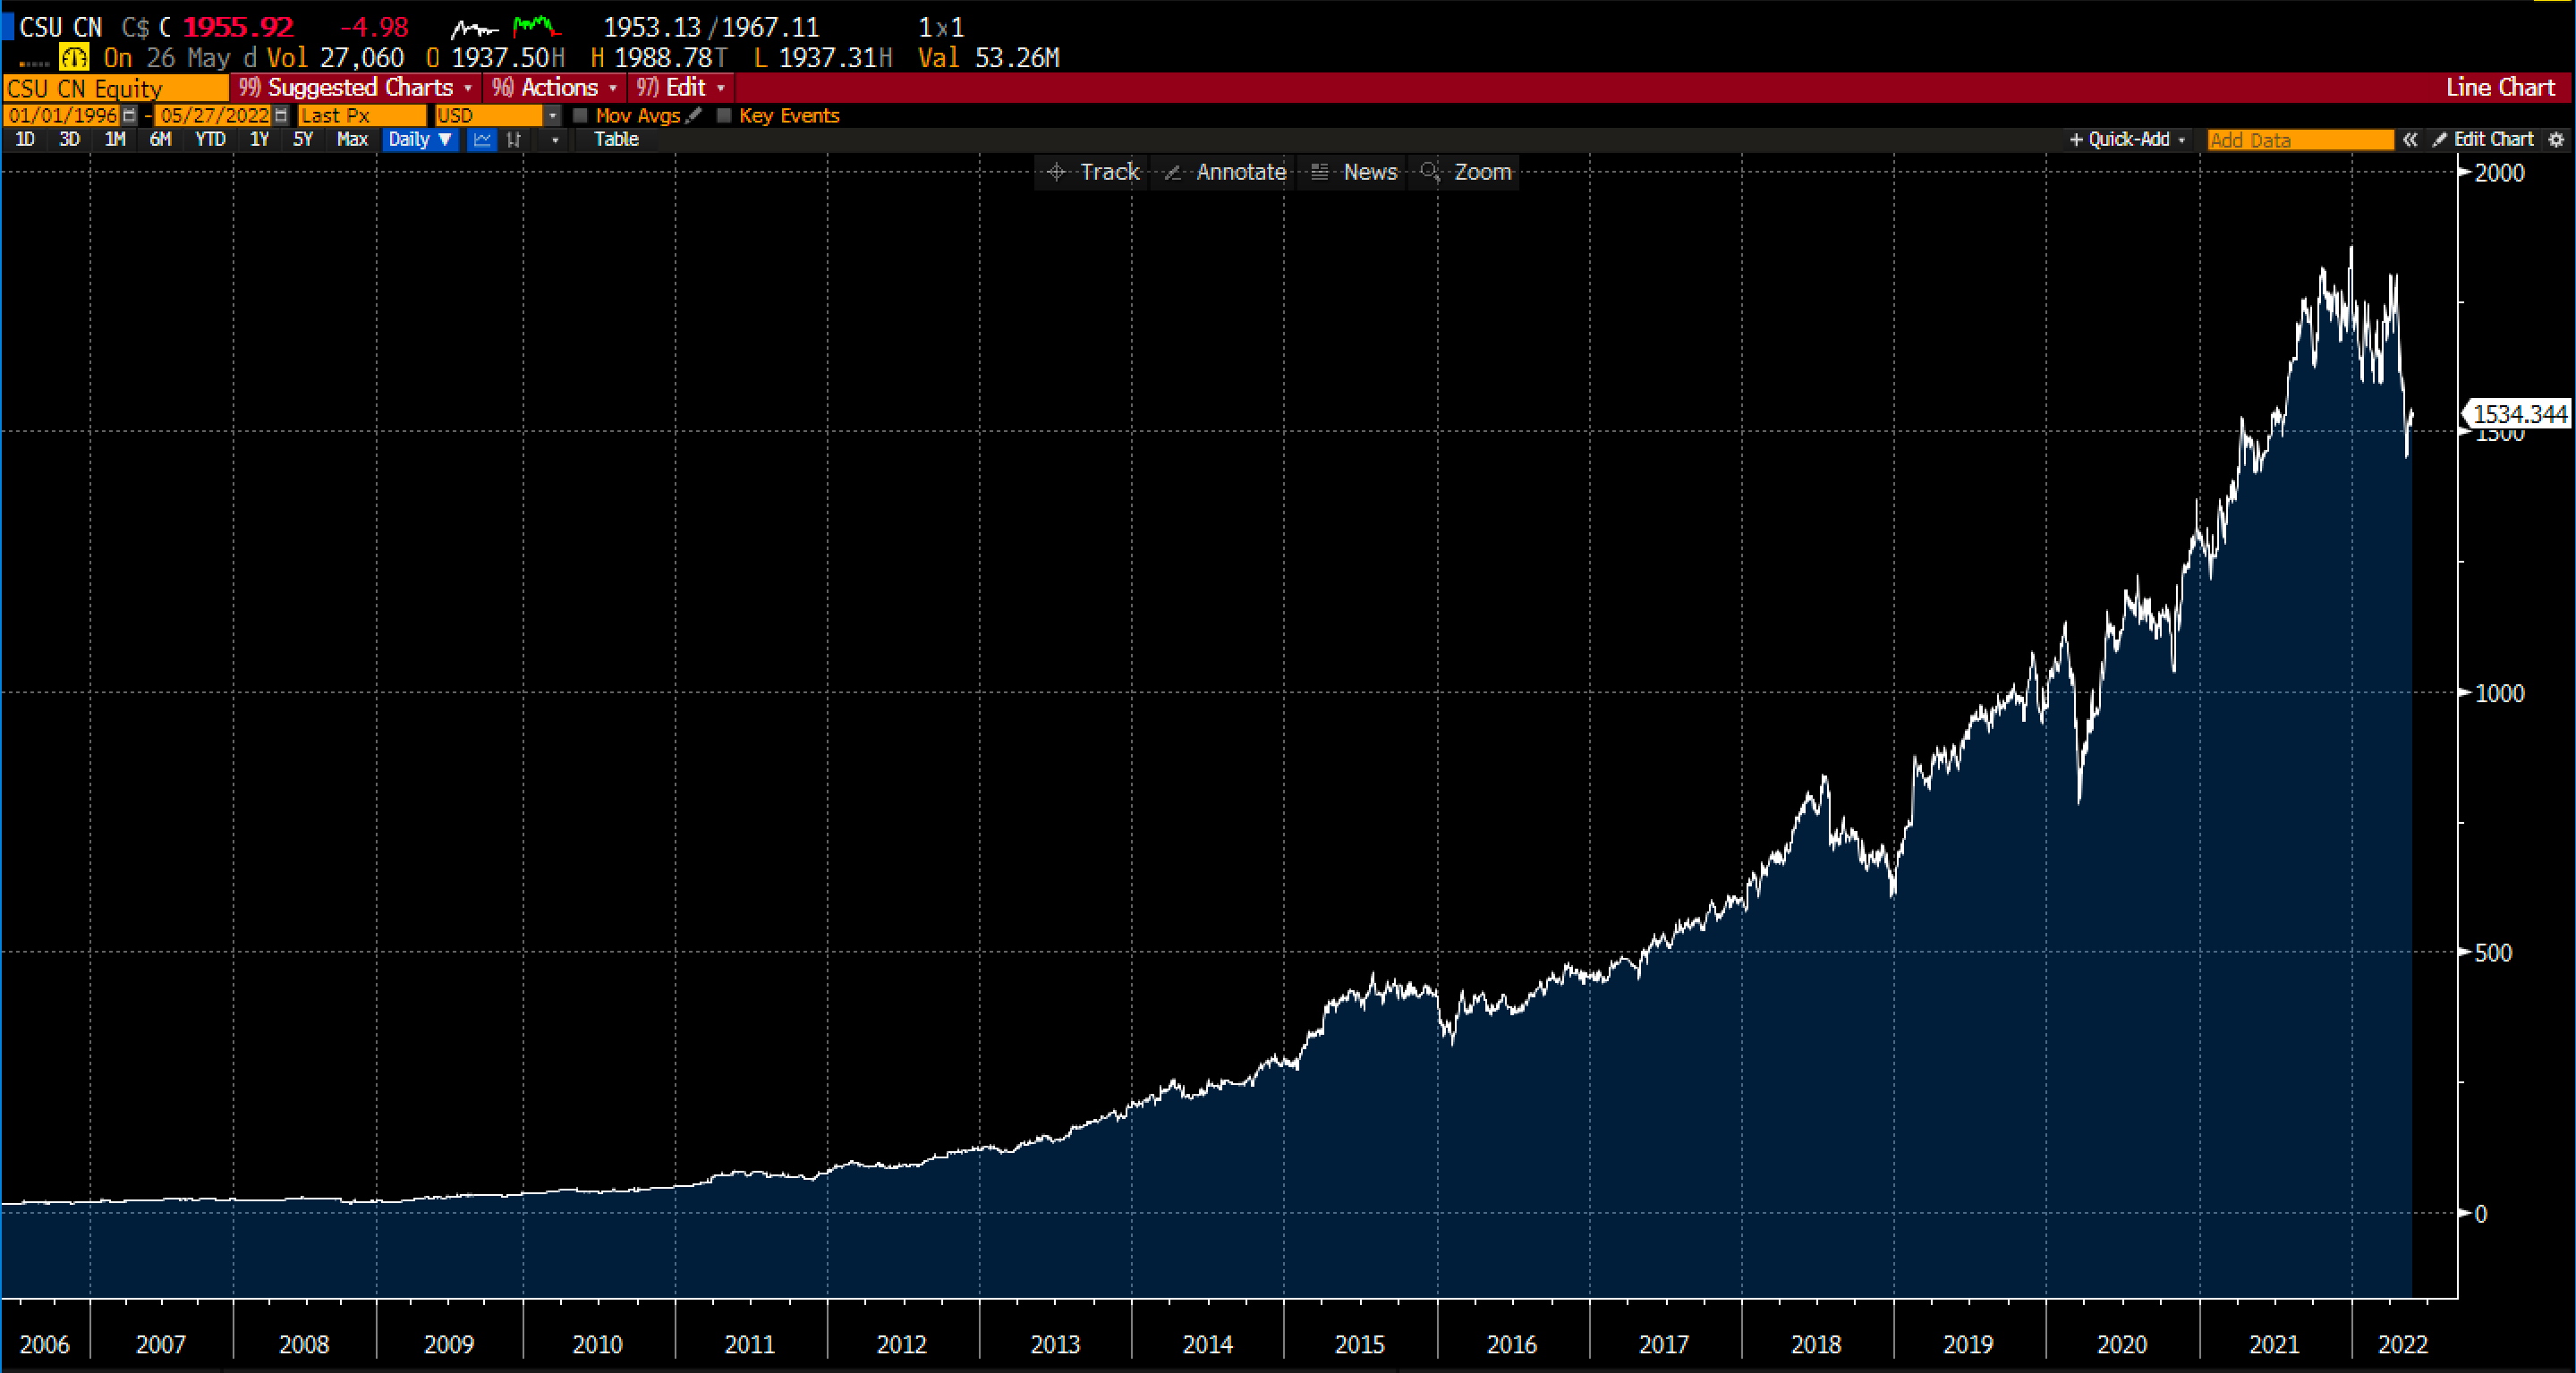This screenshot has width=2576, height=1373.
Task: Activate the Track crosshair tool
Action: tap(1094, 172)
